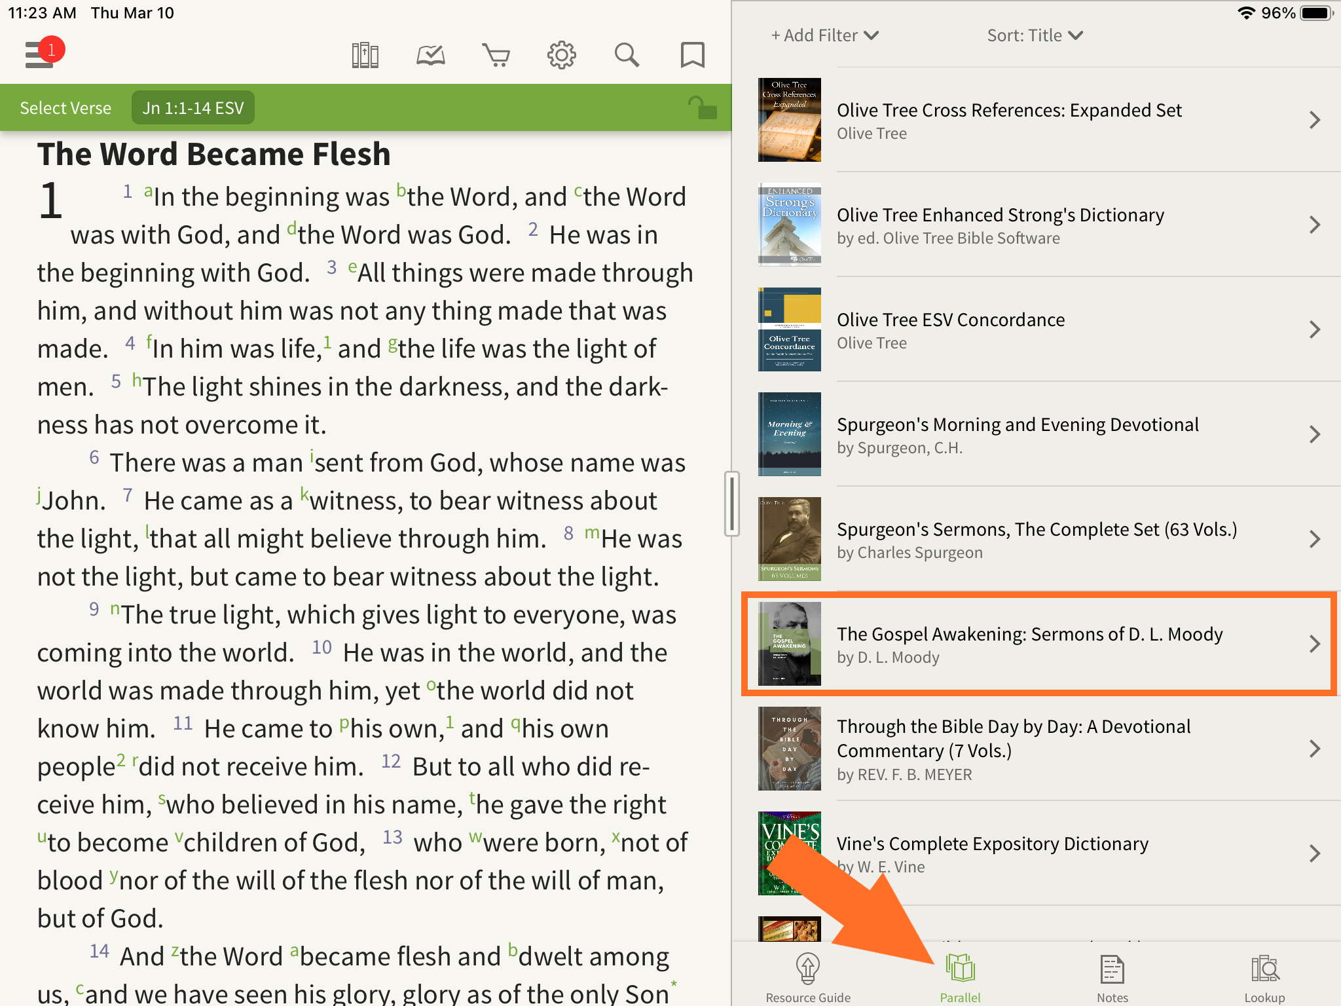Screen dimensions: 1341x1006
Task: Tap the search magnifier icon
Action: tap(627, 55)
